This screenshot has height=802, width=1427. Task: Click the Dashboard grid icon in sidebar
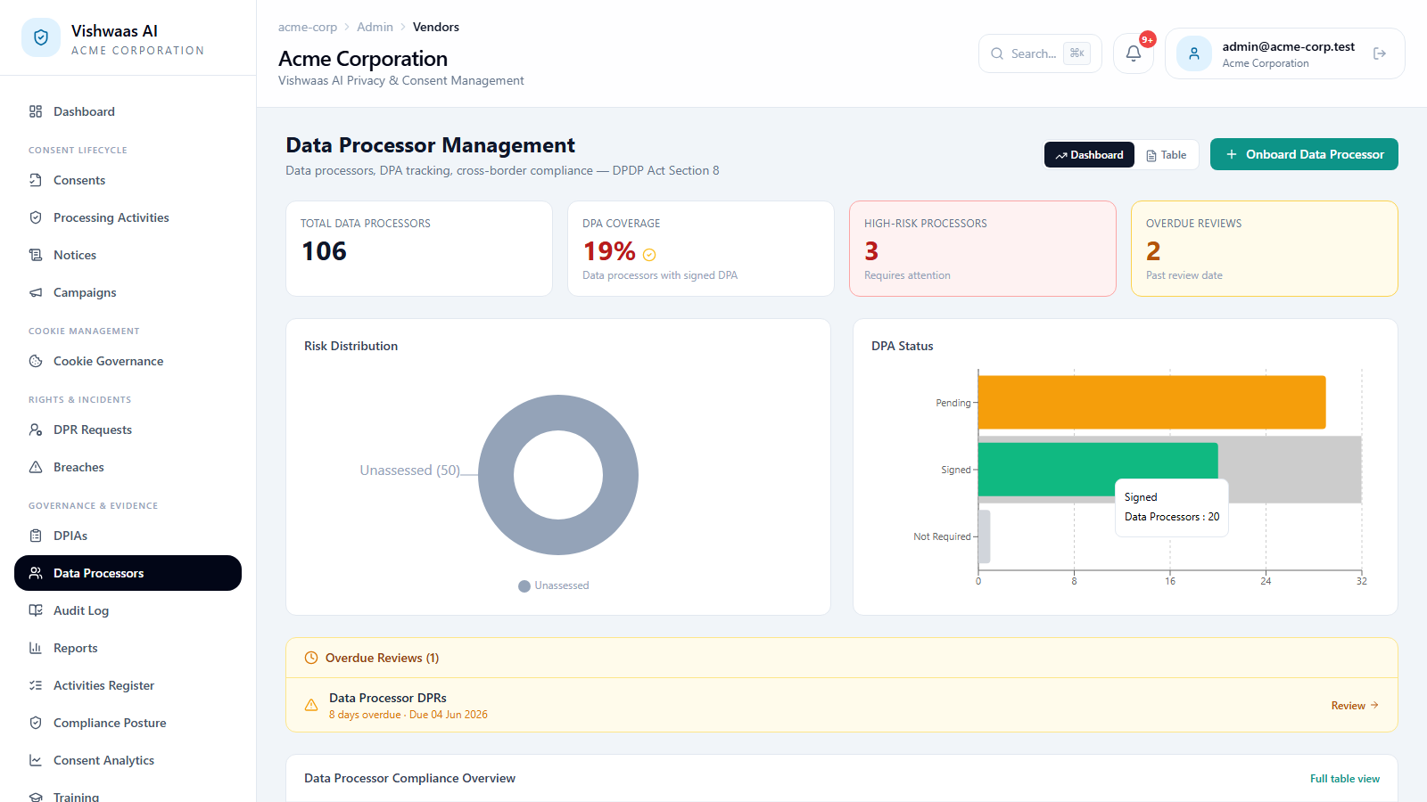click(x=36, y=111)
